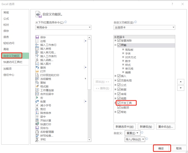Open the 常用命令 dropdown
Image resolution: width=188 pixels, height=153 pixels.
click(x=63, y=27)
